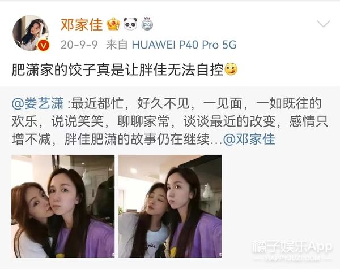This screenshot has width=340, height=270.
Task: Tap the silver medal badge icon
Action: tap(147, 24)
